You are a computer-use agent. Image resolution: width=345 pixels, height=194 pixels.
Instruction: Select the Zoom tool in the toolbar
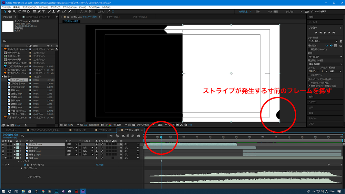click(14, 11)
